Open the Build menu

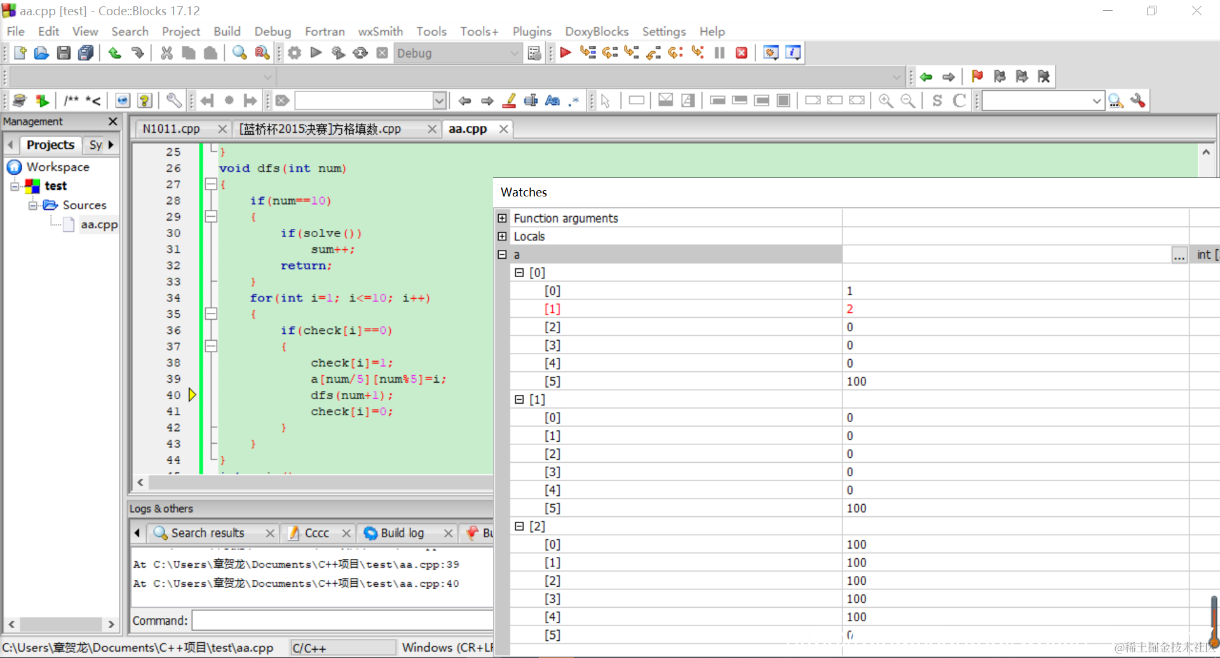(227, 31)
